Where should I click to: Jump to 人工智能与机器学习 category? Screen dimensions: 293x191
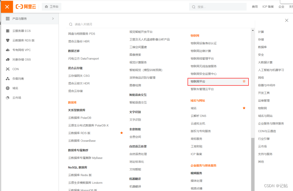tap(271, 70)
